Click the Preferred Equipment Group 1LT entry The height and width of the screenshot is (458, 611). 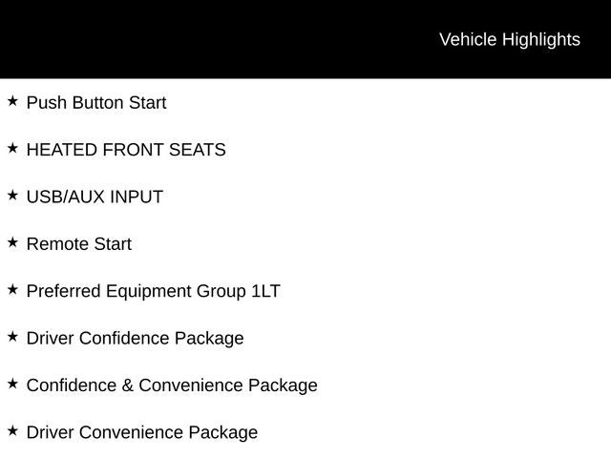(x=153, y=291)
